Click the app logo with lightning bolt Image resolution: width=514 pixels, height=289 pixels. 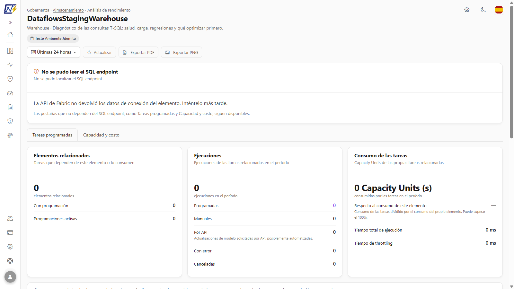click(x=10, y=9)
